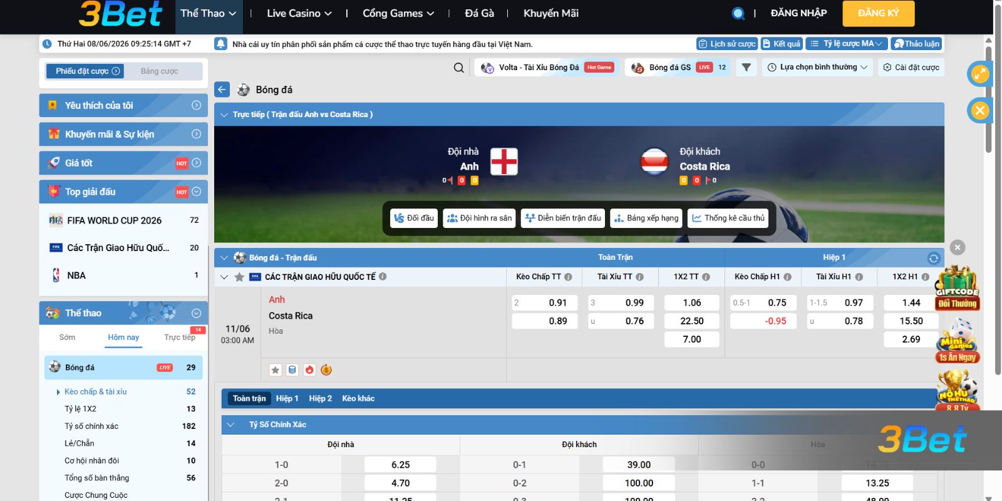Click the 3Bet logo
Screen dimensions: 1002x501
point(120,14)
